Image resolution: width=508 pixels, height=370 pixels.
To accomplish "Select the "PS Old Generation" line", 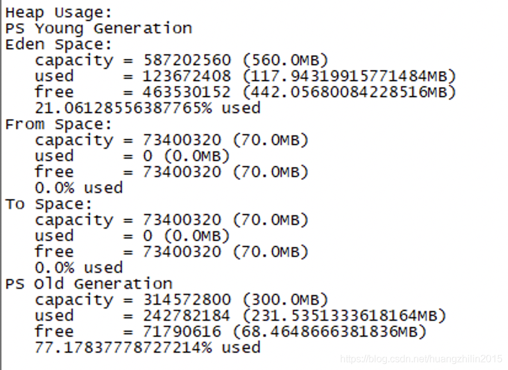I will pos(89,284).
